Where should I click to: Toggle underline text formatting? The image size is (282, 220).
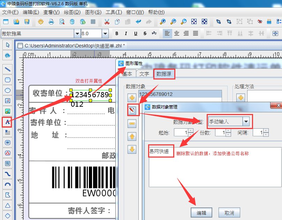click(x=136, y=34)
